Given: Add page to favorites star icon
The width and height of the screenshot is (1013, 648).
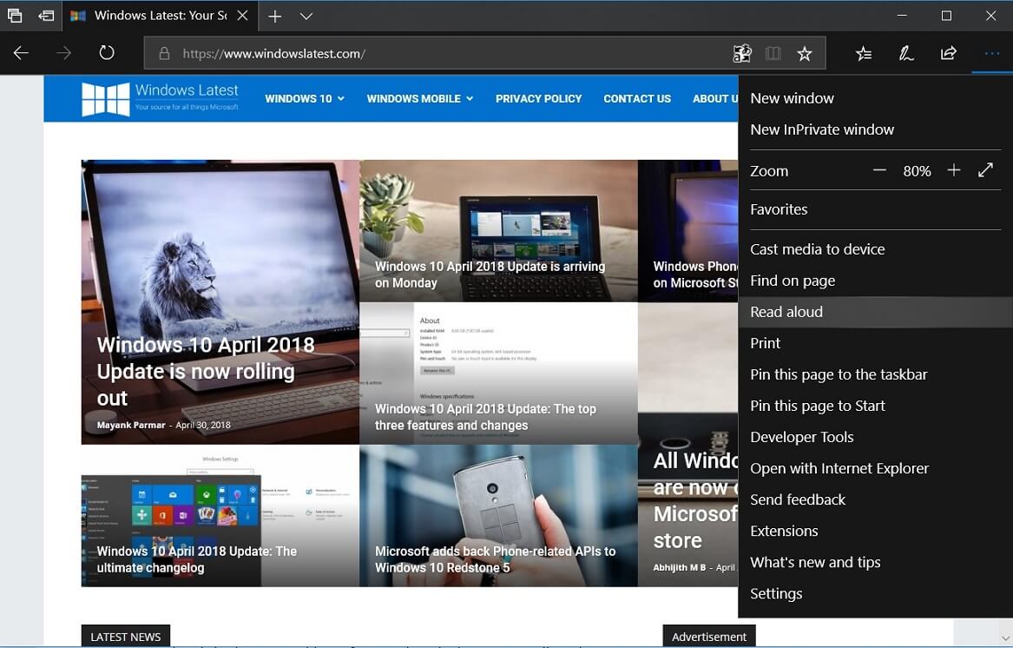Looking at the screenshot, I should (805, 54).
